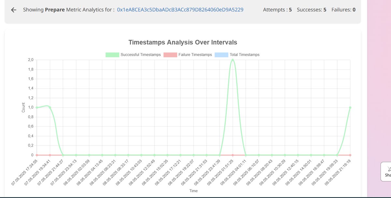Toggle the Successful Timestamps legend swatch
The image size is (391, 198).
(112, 55)
